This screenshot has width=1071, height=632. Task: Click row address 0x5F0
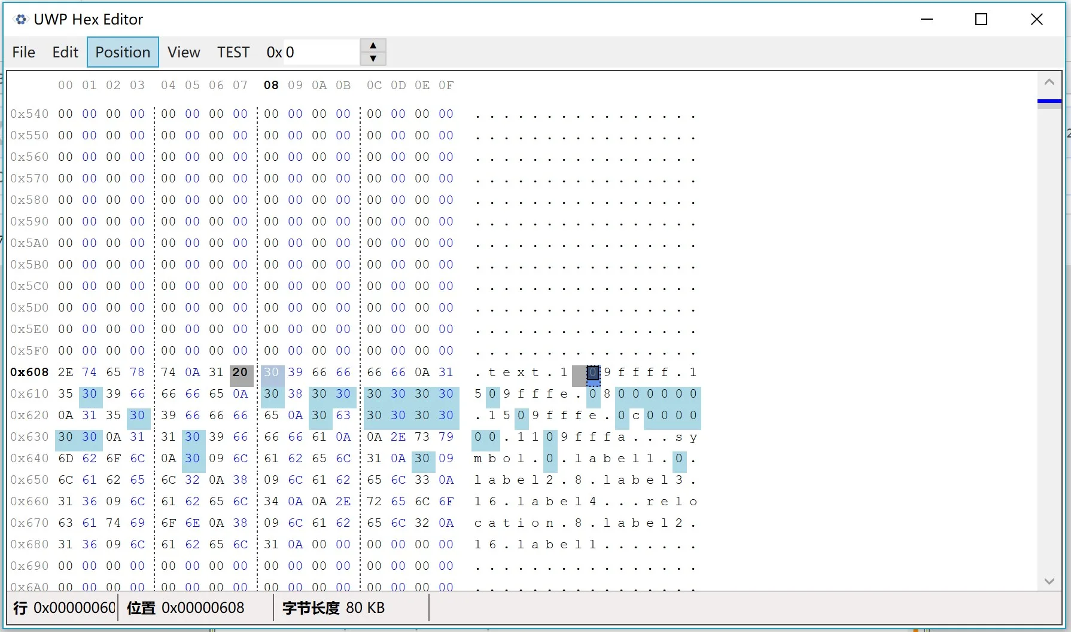29,350
